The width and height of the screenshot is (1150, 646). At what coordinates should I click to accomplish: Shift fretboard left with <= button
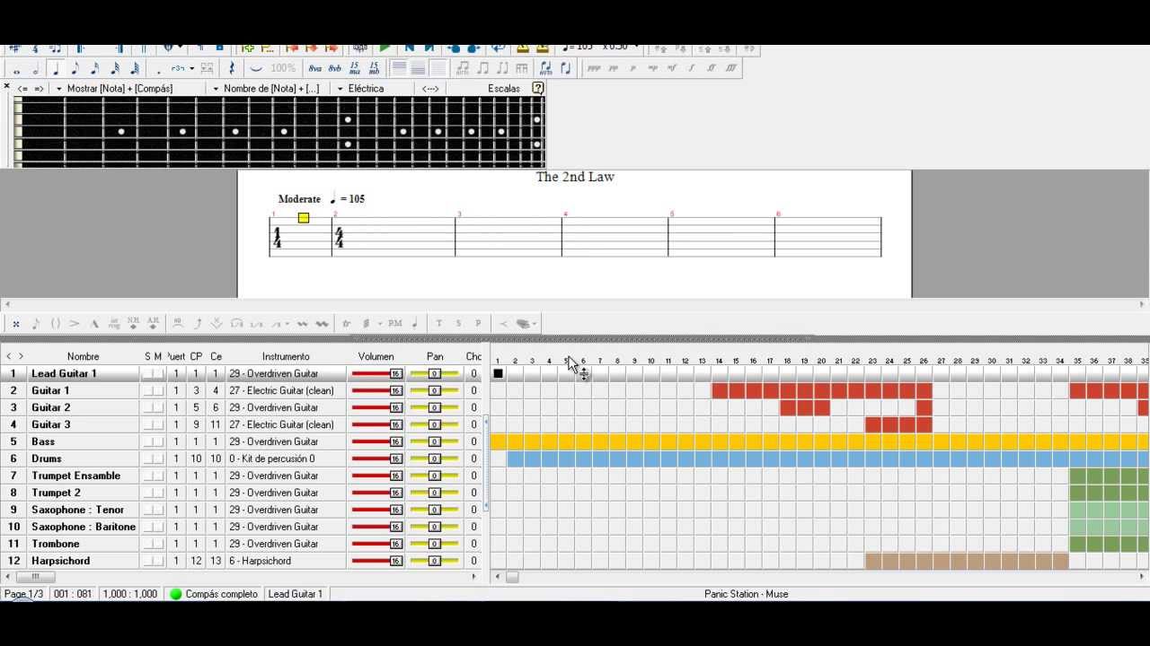[x=22, y=88]
